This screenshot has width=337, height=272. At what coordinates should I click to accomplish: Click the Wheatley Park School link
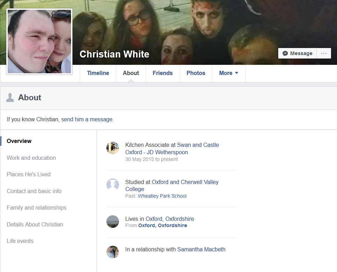(x=162, y=196)
